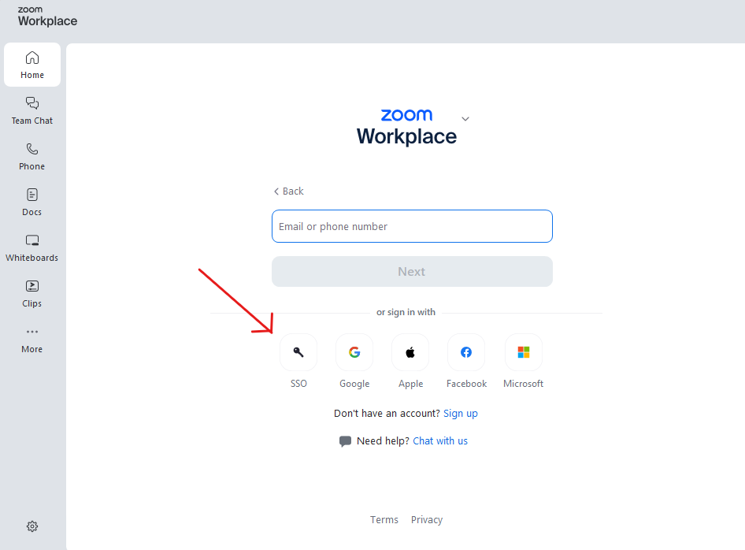Click Zoom Workplace logo in top-left header

pos(47,17)
